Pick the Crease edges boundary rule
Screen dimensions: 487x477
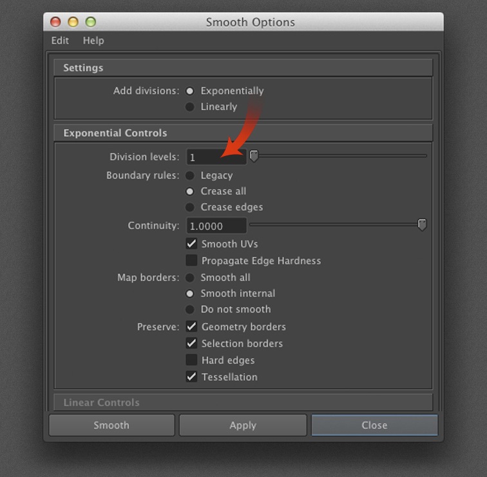coord(190,208)
